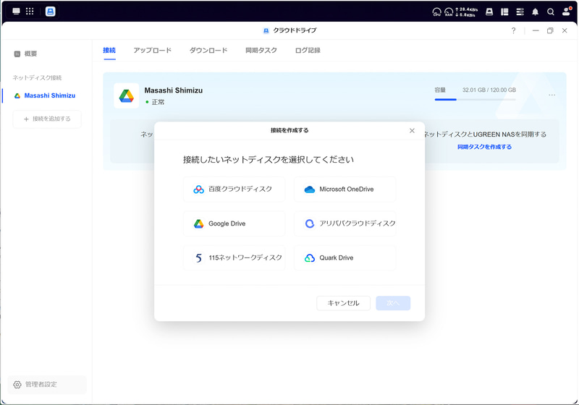
Task: Open the ログ記録 tab
Action: (x=308, y=50)
